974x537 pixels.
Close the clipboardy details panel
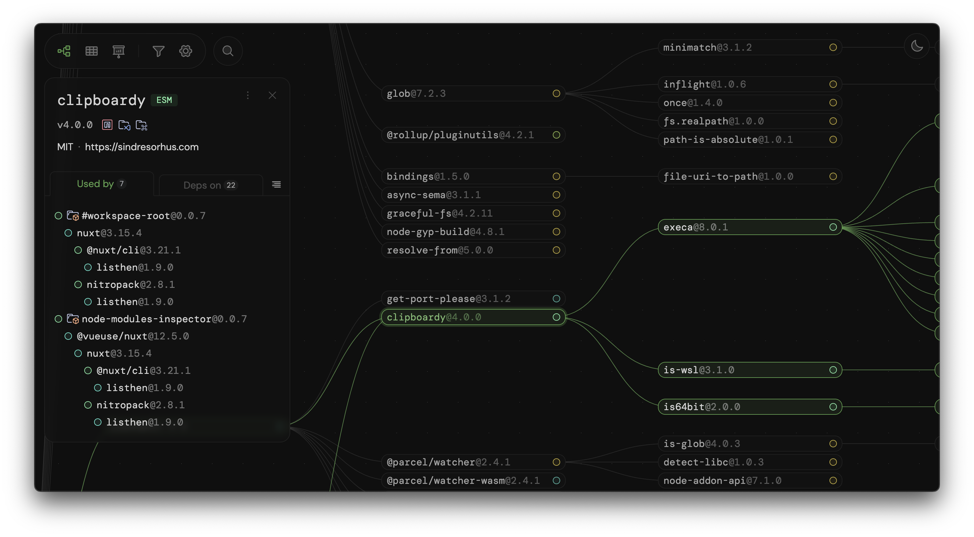pos(272,95)
